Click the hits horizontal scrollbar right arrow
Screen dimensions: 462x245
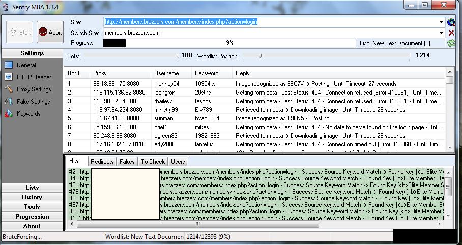tap(439, 224)
